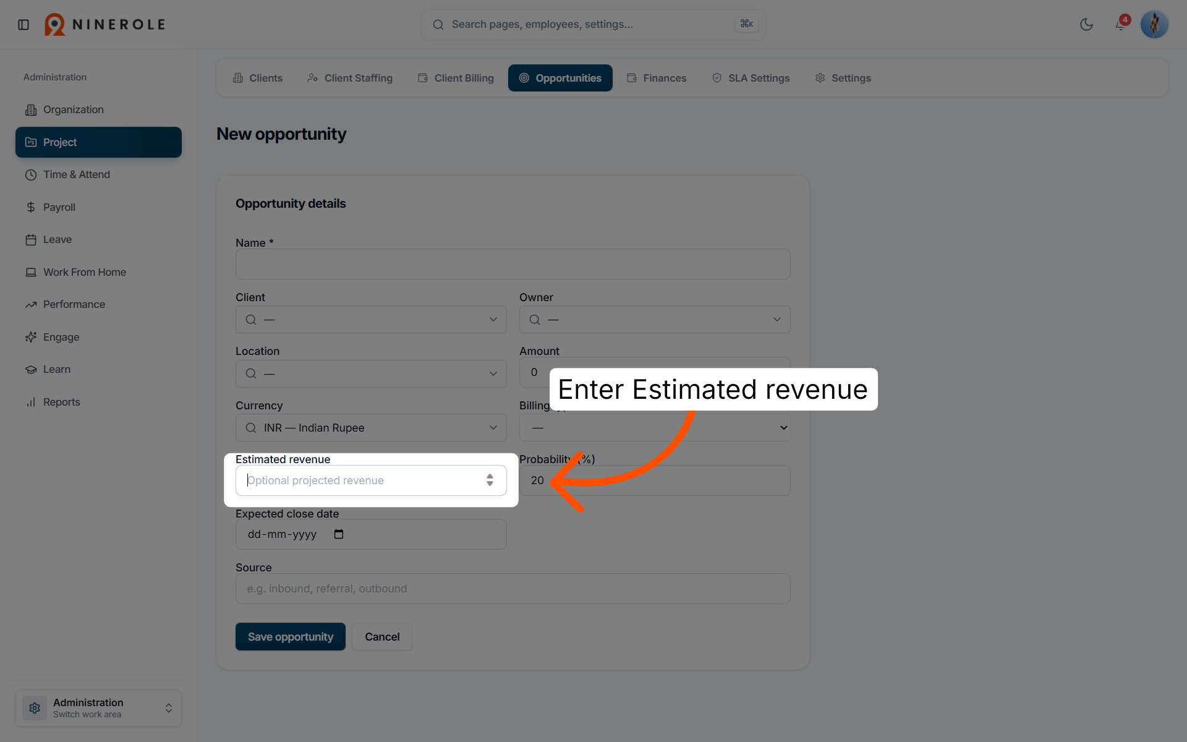The image size is (1187, 742).
Task: Switch to the Clients tab
Action: coord(258,78)
